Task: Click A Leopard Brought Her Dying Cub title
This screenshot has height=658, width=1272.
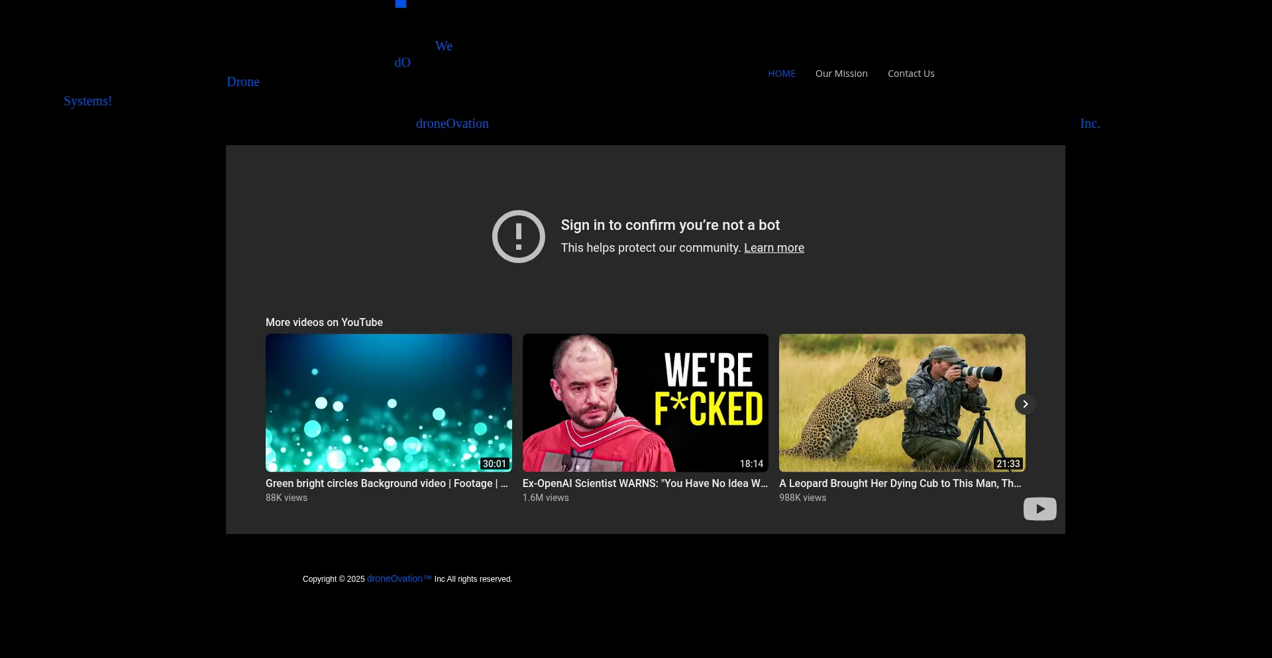Action: tap(900, 484)
